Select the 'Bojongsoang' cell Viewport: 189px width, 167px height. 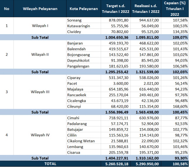click(84, 55)
